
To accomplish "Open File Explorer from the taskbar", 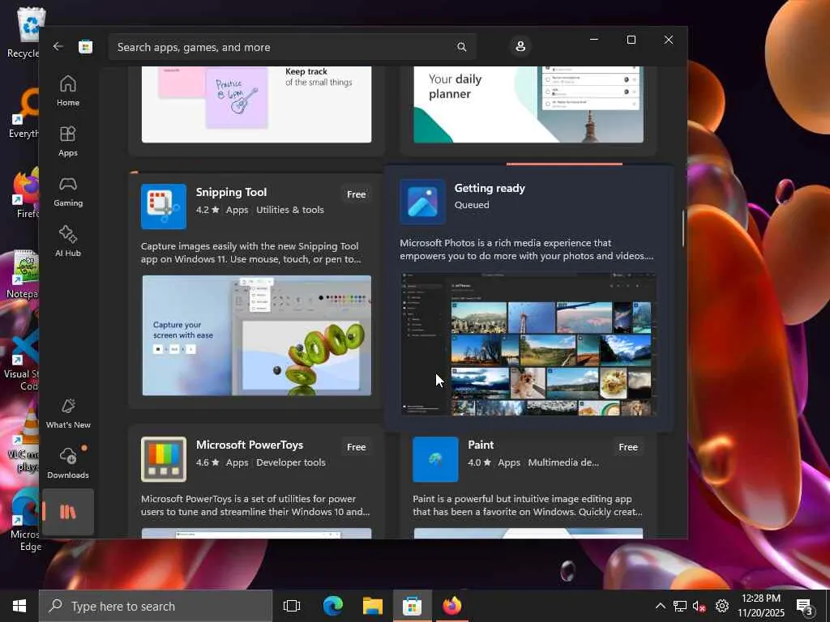I will coord(373,606).
